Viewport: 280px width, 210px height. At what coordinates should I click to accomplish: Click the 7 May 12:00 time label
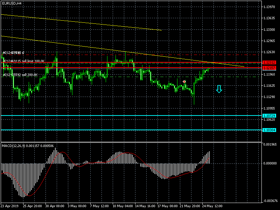pyautogui.click(x=99, y=206)
